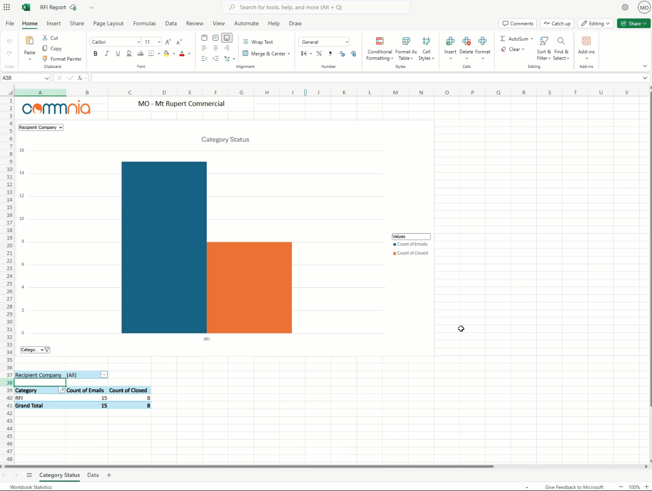The width and height of the screenshot is (652, 491).
Task: Increase font size with larger A icon
Action: (168, 41)
